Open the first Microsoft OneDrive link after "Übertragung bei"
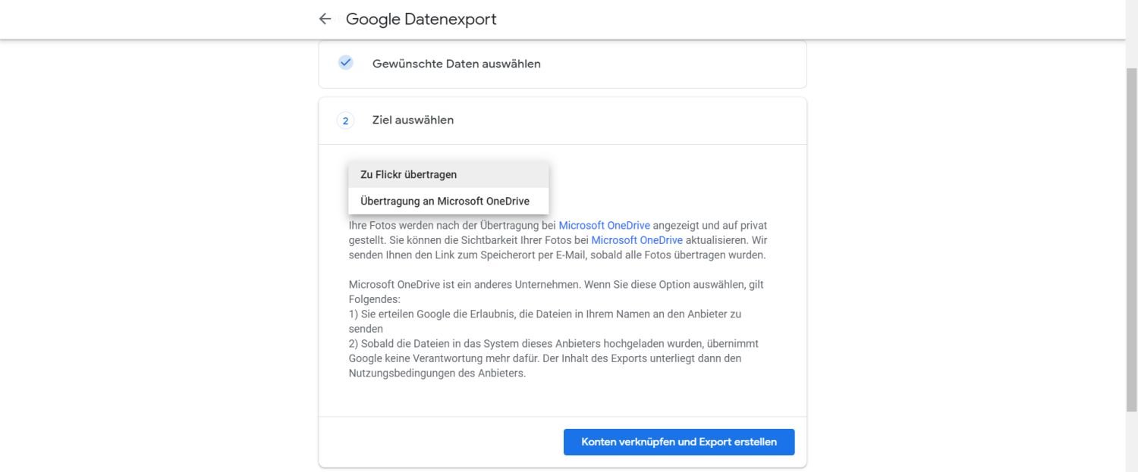 pyautogui.click(x=604, y=225)
